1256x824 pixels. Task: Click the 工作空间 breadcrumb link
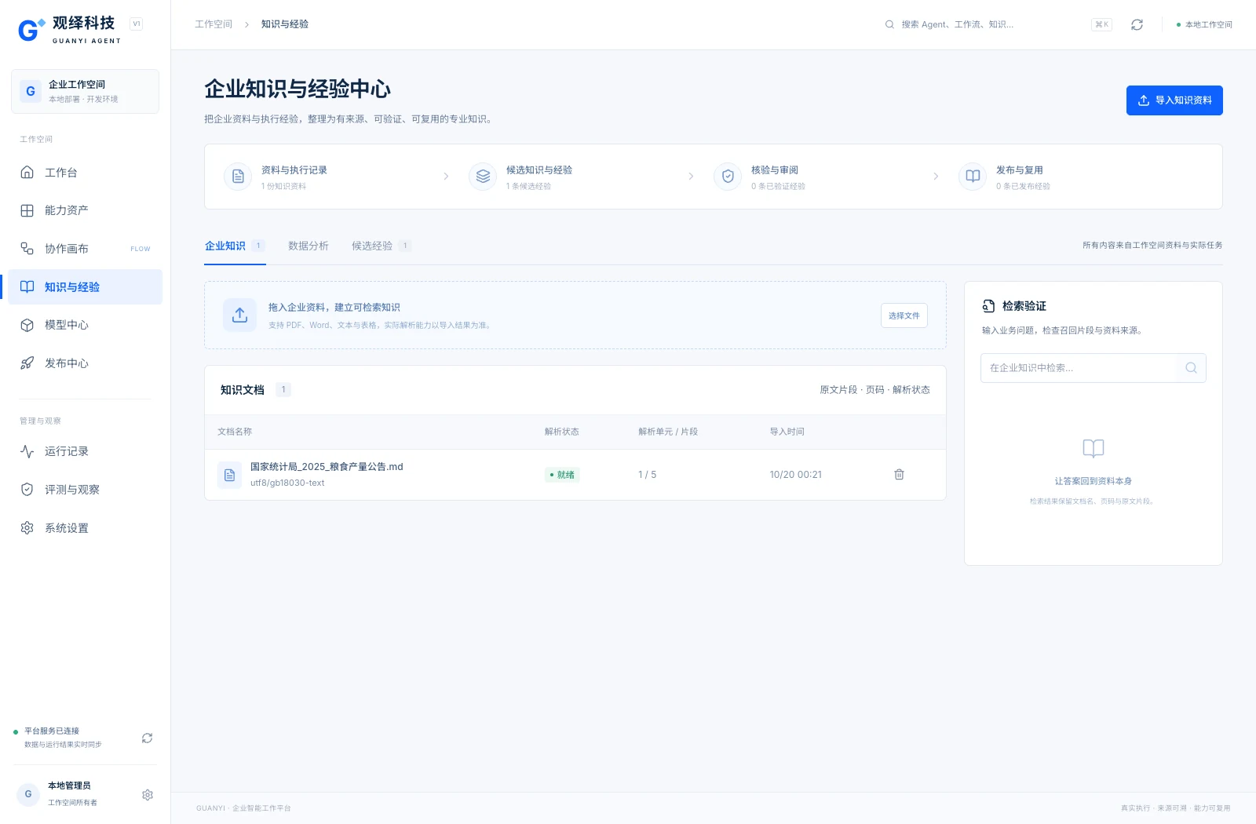click(214, 24)
